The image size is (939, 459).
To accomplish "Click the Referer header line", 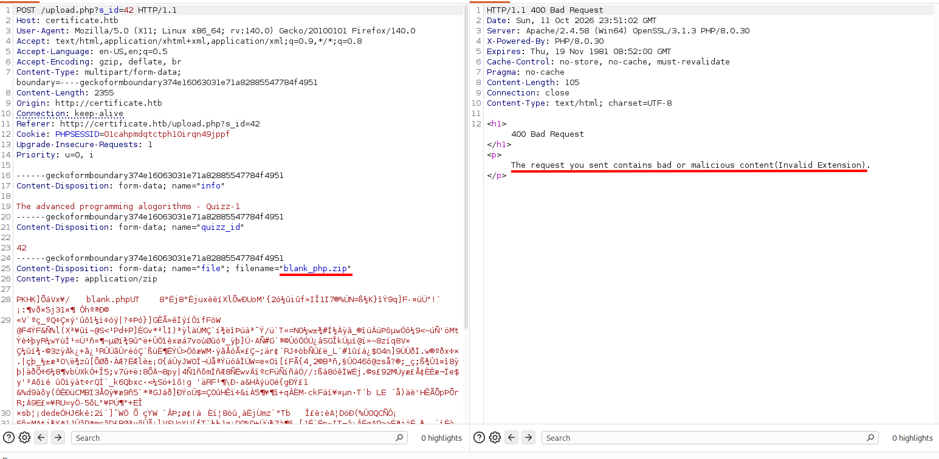I will click(x=138, y=124).
